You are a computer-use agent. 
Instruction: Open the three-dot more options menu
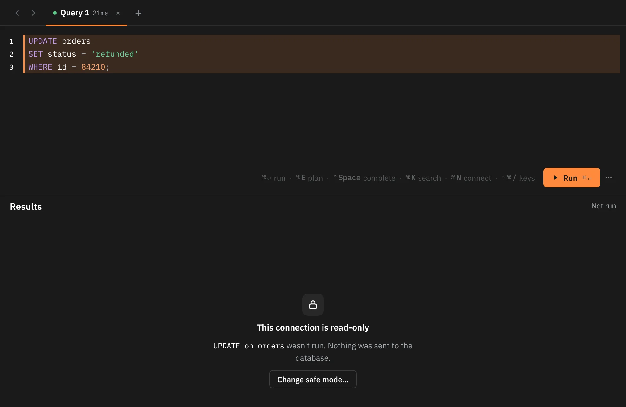(609, 178)
